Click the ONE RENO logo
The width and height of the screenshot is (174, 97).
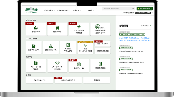(x=31, y=10)
